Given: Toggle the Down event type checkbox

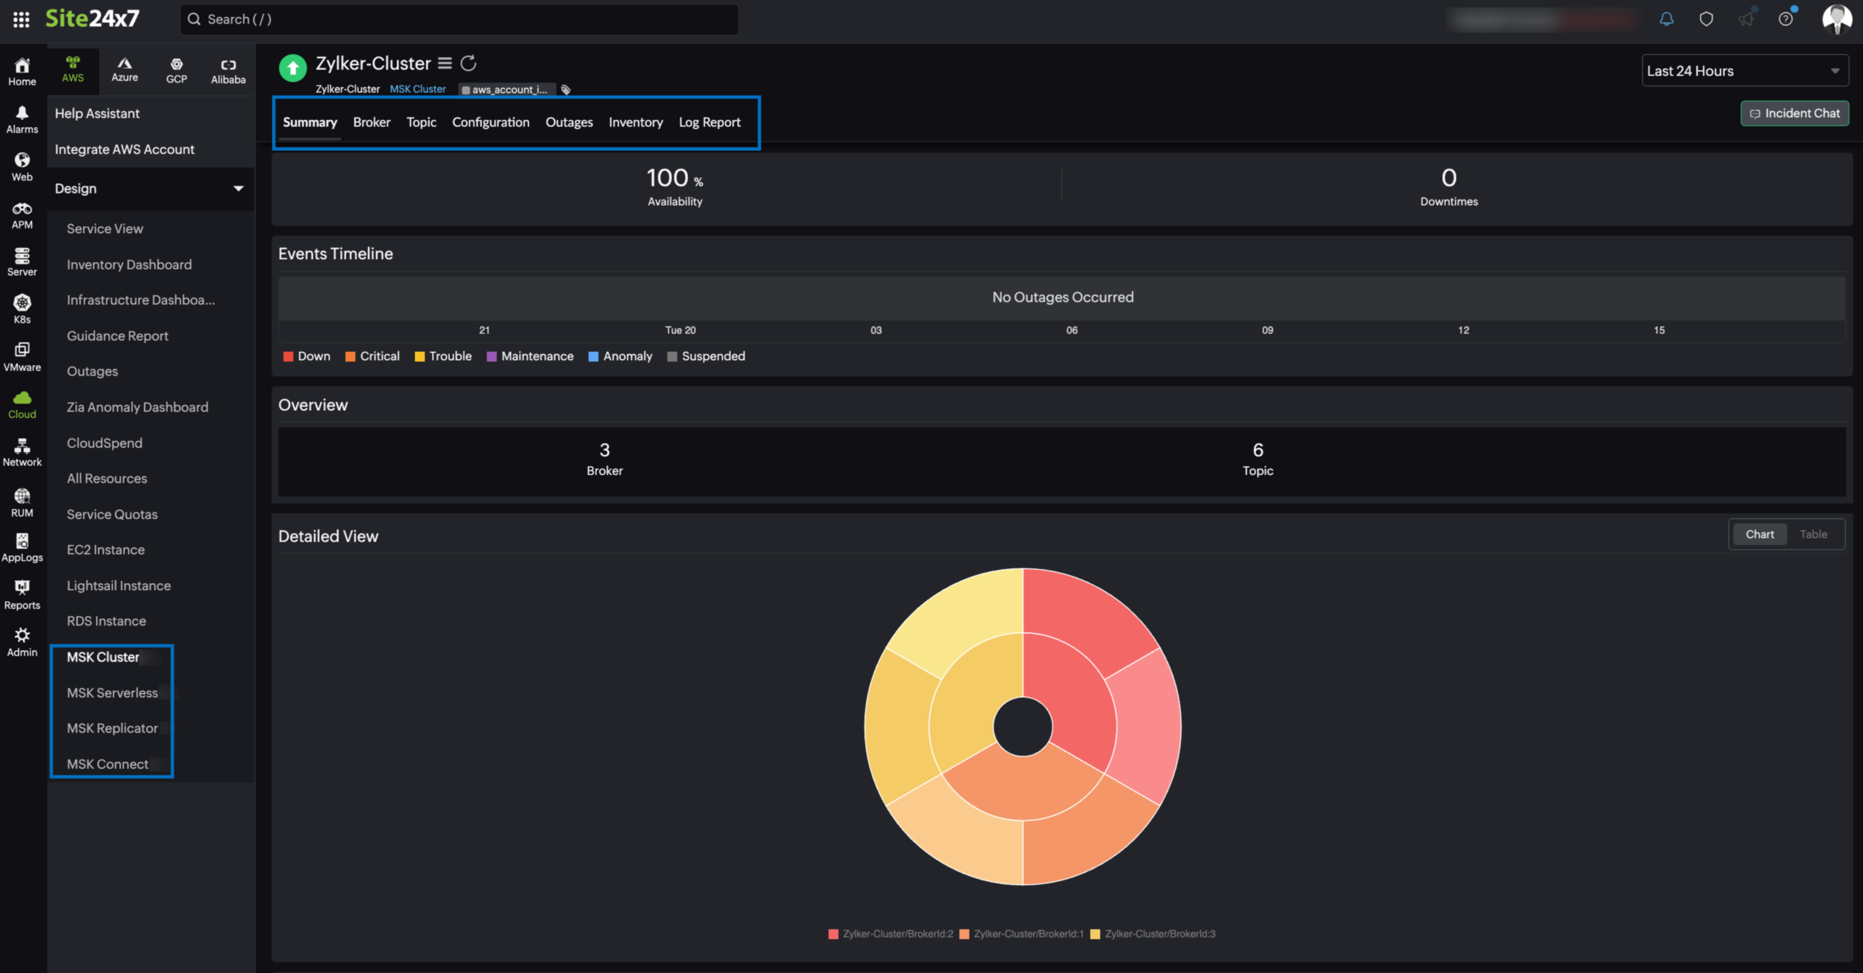Looking at the screenshot, I should (287, 356).
